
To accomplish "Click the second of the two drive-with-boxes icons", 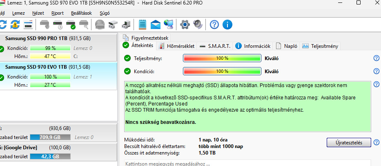I will 126,25.
